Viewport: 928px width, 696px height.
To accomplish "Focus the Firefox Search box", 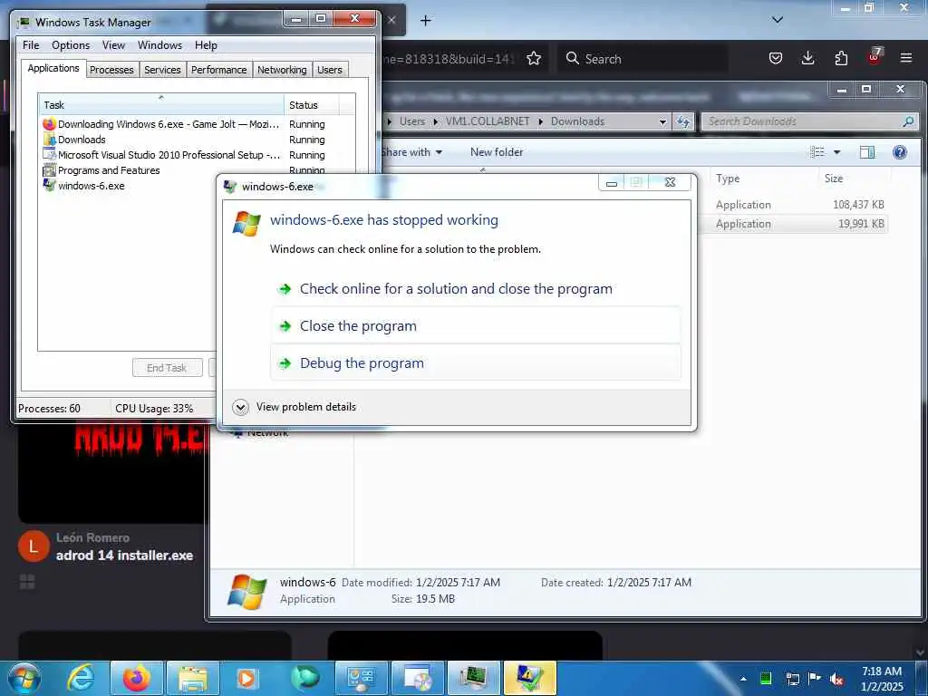I will pyautogui.click(x=644, y=59).
